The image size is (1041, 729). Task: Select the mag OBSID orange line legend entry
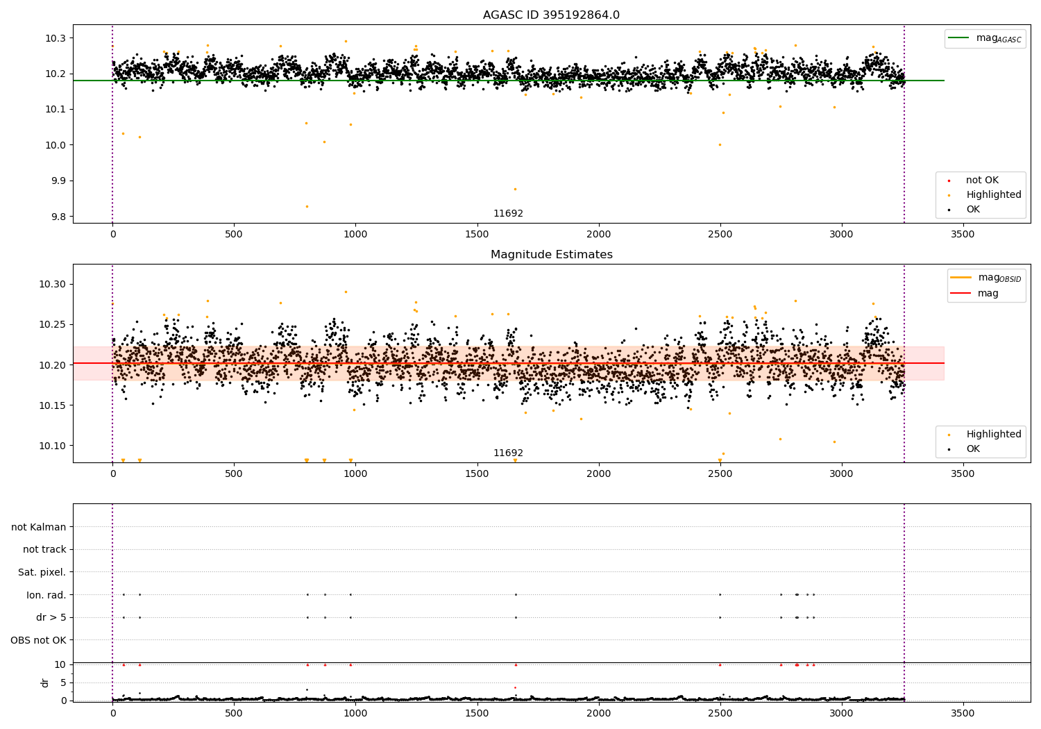[x=986, y=278]
